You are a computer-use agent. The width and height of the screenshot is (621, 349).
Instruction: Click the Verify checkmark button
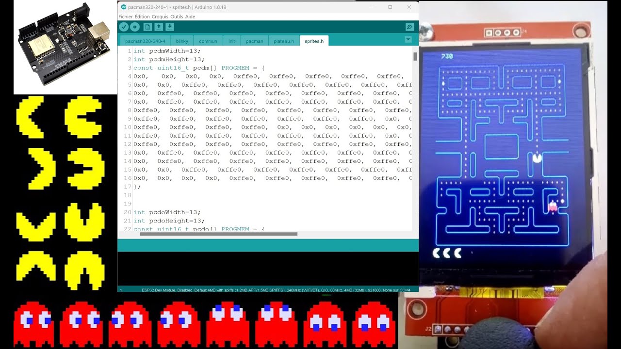[124, 27]
